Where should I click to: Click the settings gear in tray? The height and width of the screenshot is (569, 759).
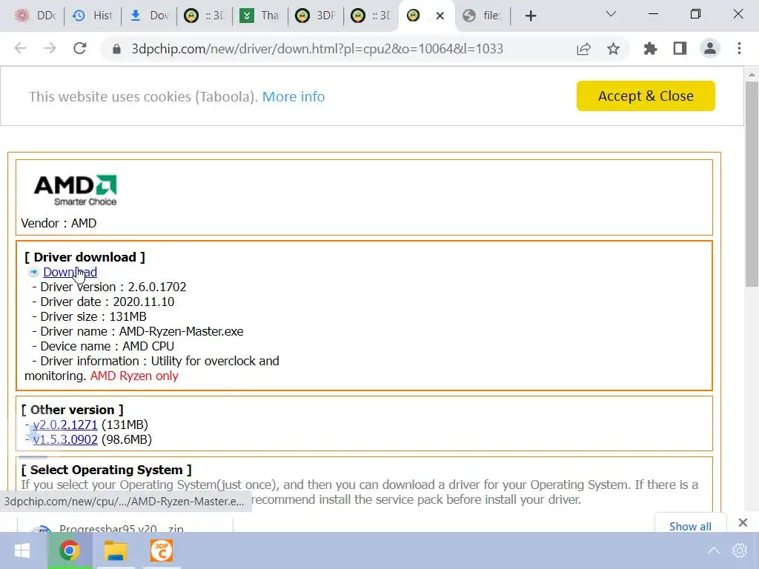(739, 550)
